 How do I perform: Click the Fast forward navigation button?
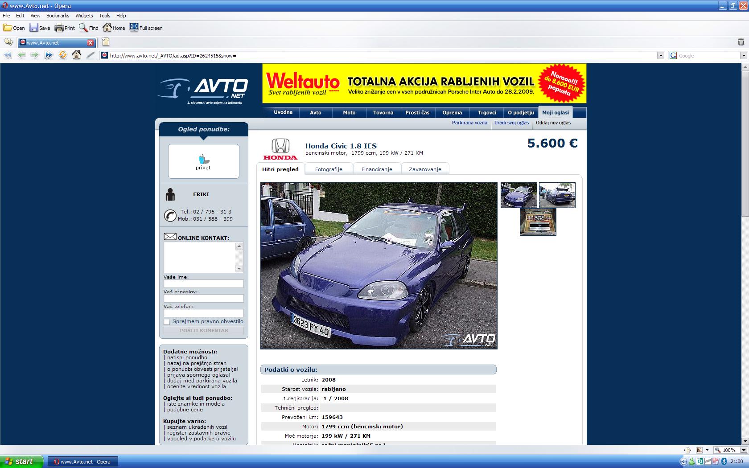[x=49, y=55]
